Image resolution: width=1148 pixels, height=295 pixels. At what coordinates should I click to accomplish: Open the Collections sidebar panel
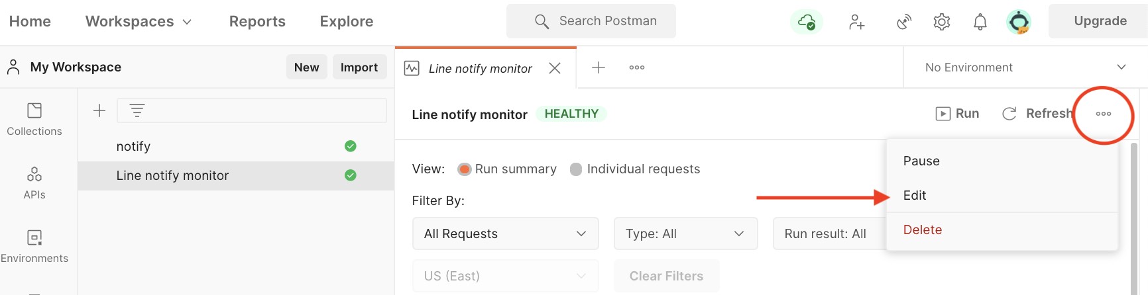pos(34,120)
